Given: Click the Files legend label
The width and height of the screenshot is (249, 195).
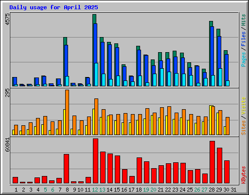Looking at the screenshot, I should point(244,39).
